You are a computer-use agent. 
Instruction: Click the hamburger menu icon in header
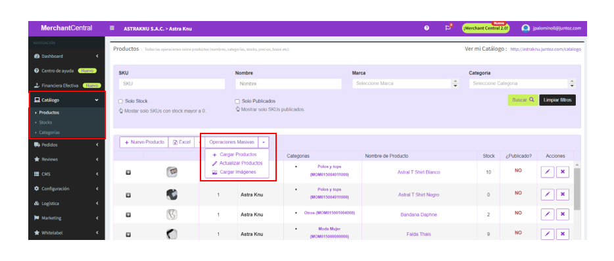(112, 28)
